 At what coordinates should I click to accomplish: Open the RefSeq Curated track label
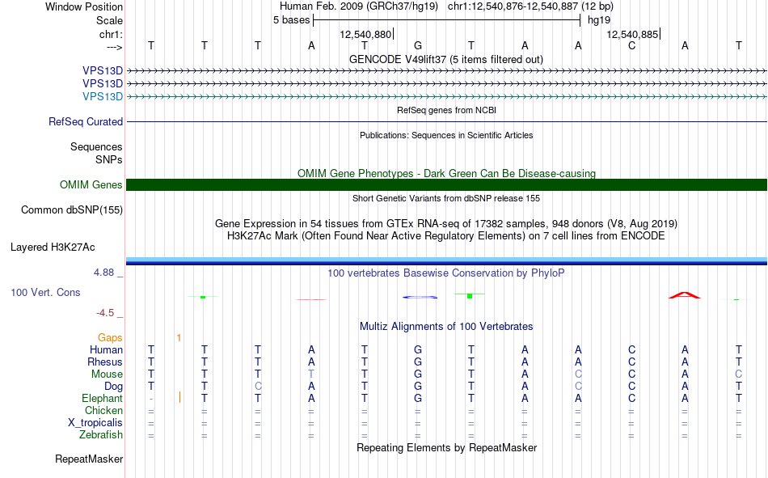click(x=86, y=121)
